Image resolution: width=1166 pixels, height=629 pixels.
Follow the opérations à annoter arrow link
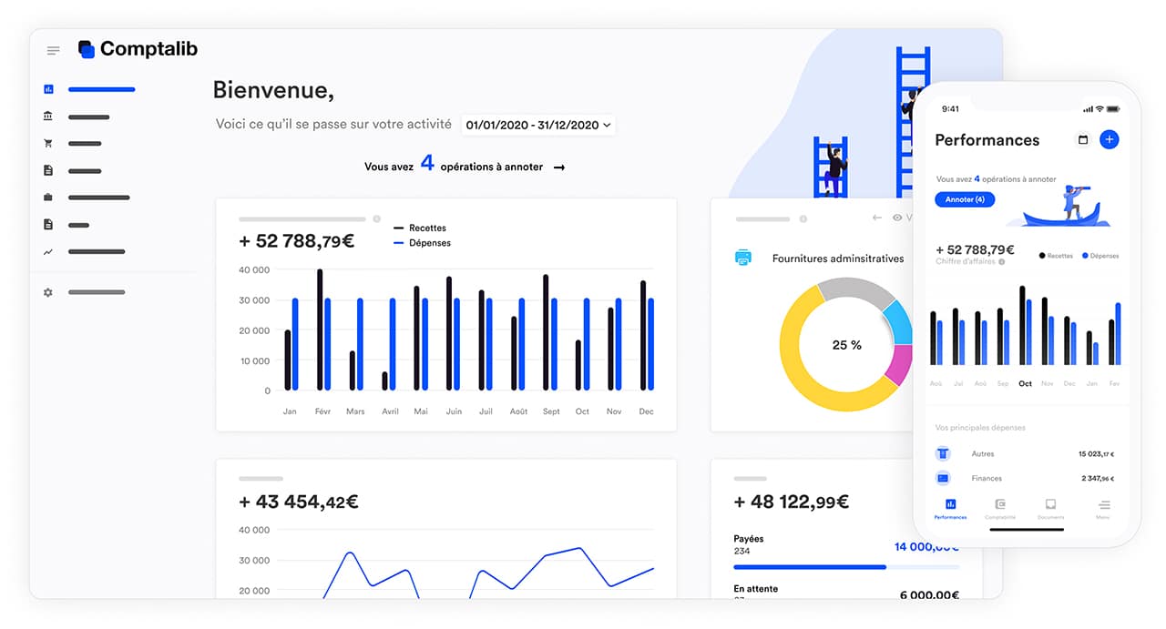[559, 167]
